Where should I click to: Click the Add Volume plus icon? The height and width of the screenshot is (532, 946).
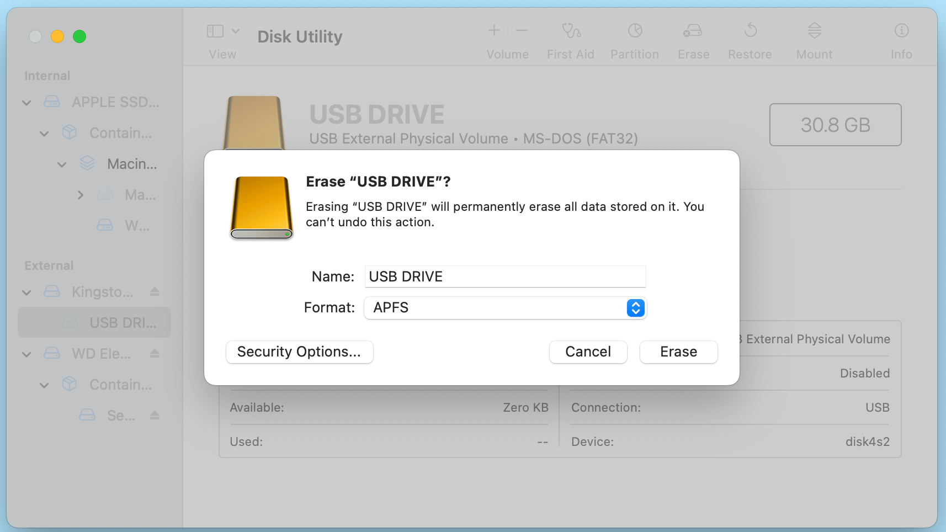click(x=493, y=30)
